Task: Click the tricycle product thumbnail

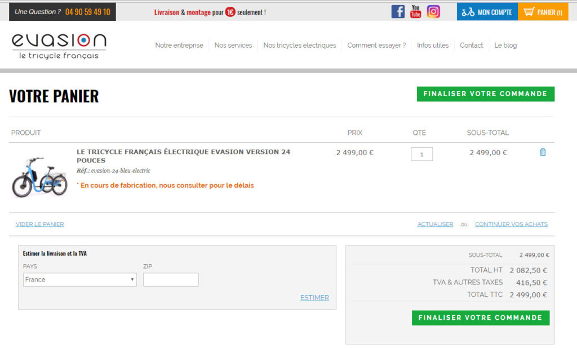Action: (39, 177)
